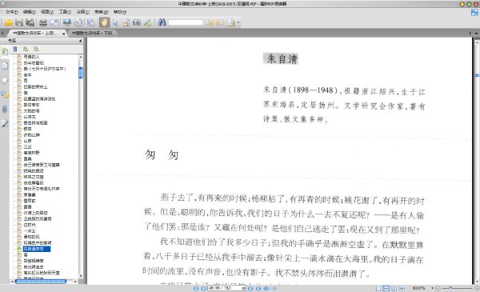The image size is (480, 292).
Task: Collapse the bookmark side panel arrow
Action: [x=81, y=41]
